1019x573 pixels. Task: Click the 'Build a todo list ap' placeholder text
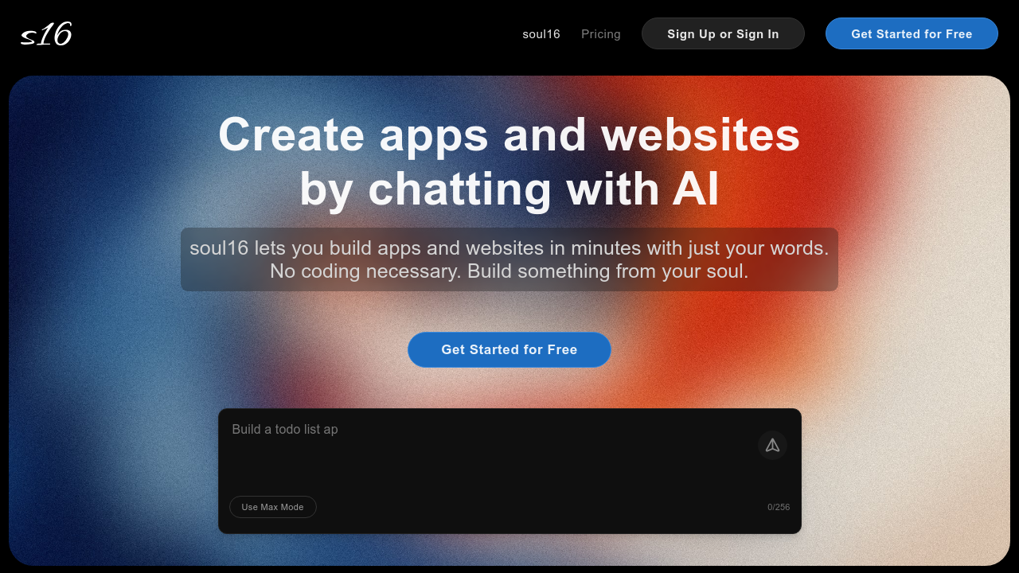coord(285,429)
